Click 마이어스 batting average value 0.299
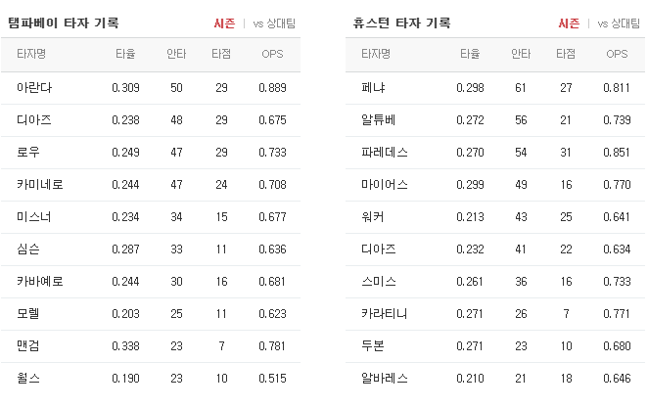648x408 pixels. (x=470, y=185)
